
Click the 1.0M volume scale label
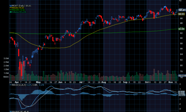point(6,73)
